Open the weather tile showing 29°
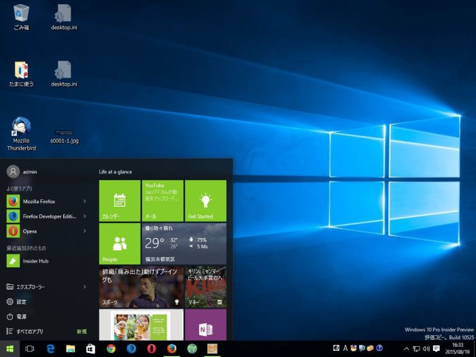The height and width of the screenshot is (357, 476). [184, 243]
